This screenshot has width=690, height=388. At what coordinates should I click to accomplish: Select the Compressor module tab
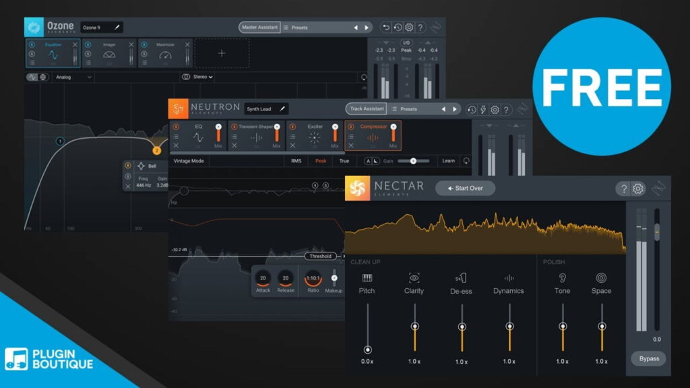[373, 135]
